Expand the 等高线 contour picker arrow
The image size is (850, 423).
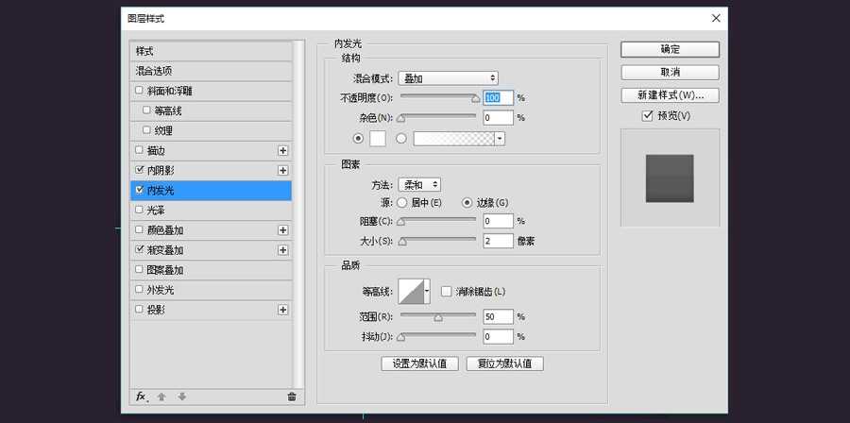pos(427,292)
